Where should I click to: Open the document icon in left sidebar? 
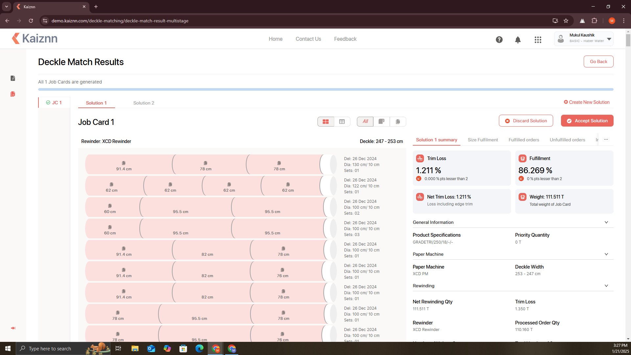tap(13, 78)
